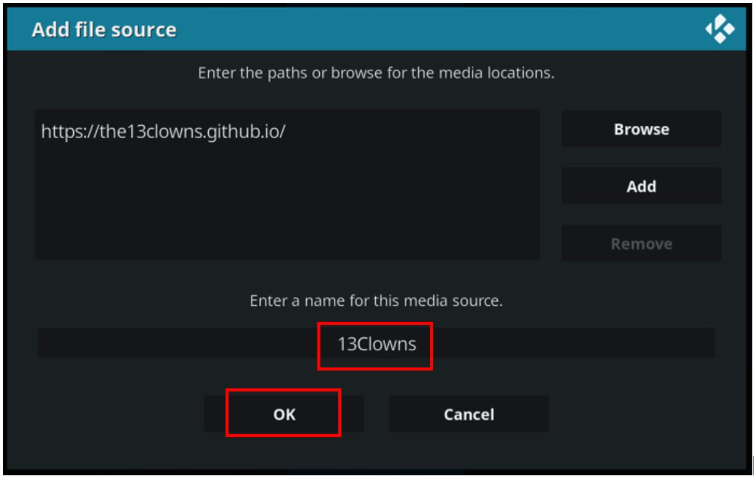
Task: Click the blank right side of the name field
Action: tap(573, 343)
